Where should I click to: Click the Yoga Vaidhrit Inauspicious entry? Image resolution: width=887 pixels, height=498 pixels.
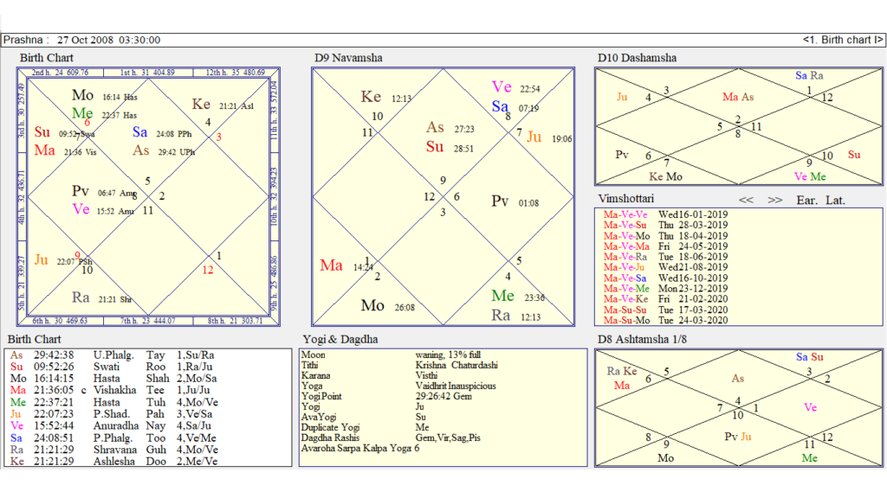398,386
